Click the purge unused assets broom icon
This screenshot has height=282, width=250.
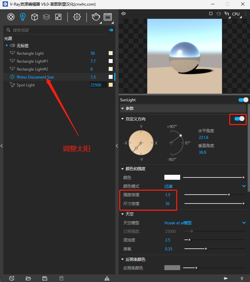point(107,278)
